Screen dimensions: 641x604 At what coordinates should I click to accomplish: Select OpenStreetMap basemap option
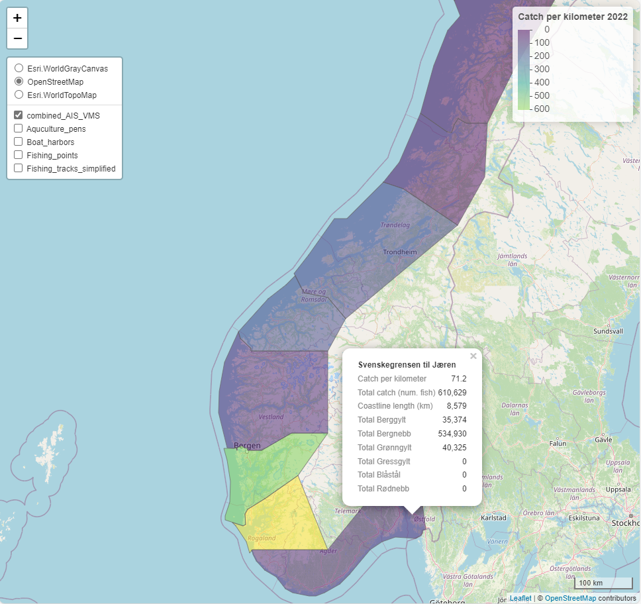coord(19,81)
